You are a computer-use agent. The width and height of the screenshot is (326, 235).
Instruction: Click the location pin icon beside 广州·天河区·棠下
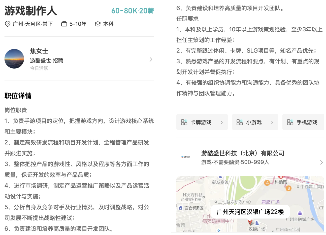(x=8, y=24)
